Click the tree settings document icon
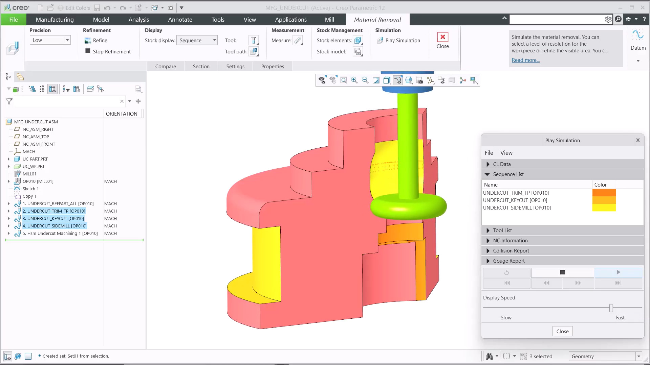The width and height of the screenshot is (650, 365). coord(138,89)
